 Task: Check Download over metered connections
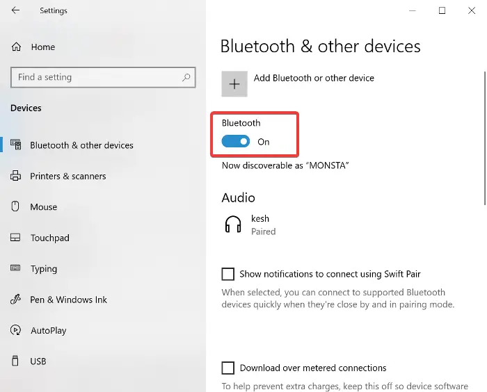[x=227, y=368]
